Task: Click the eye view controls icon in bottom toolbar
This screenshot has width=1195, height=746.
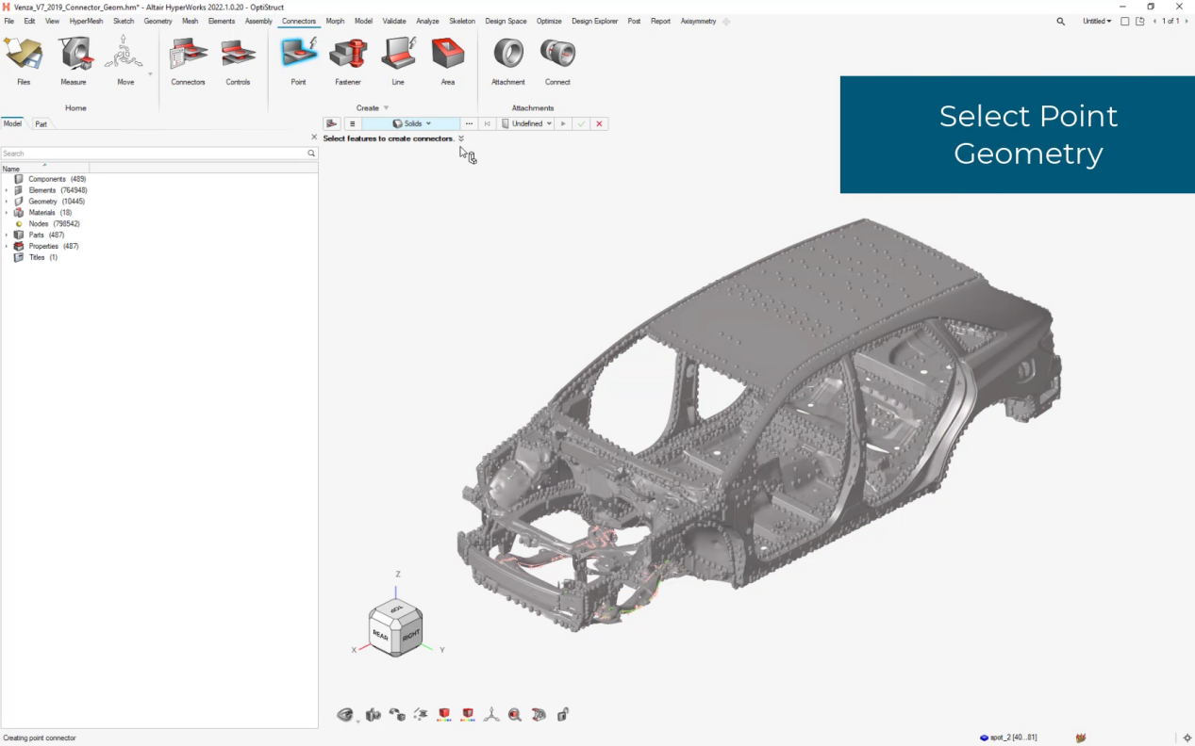Action: pyautogui.click(x=345, y=715)
